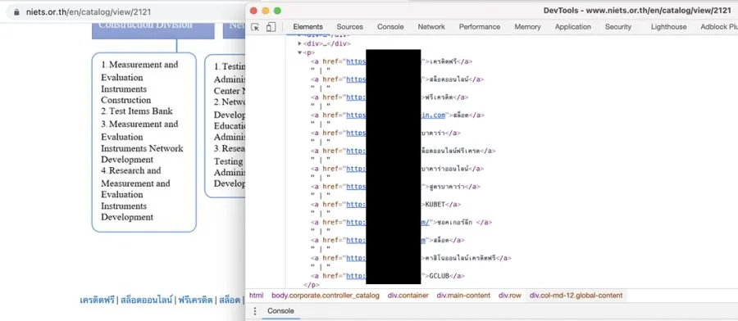This screenshot has height=321, width=738.
Task: Switch to the Network tab
Action: coord(431,27)
